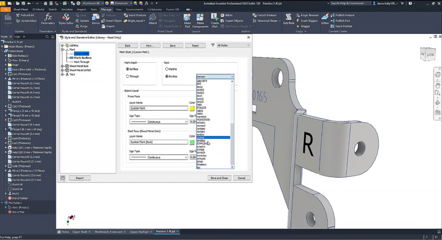Open Back Face Line Type dropdown
The image size is (442, 240).
pyautogui.click(x=159, y=157)
